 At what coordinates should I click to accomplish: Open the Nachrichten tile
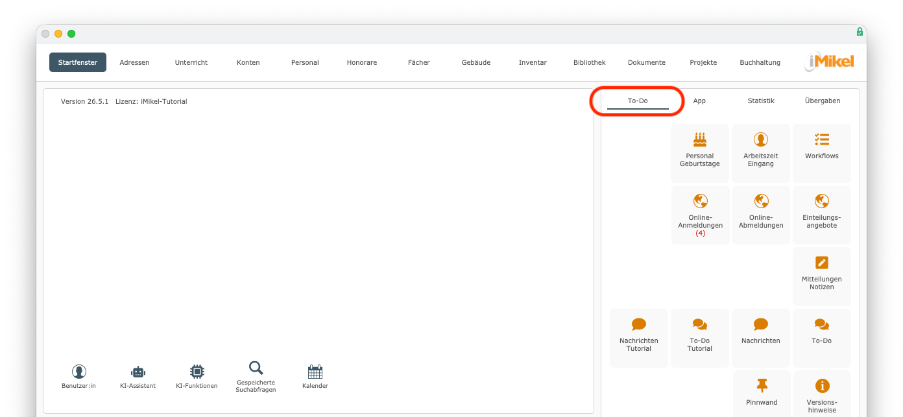pos(761,338)
